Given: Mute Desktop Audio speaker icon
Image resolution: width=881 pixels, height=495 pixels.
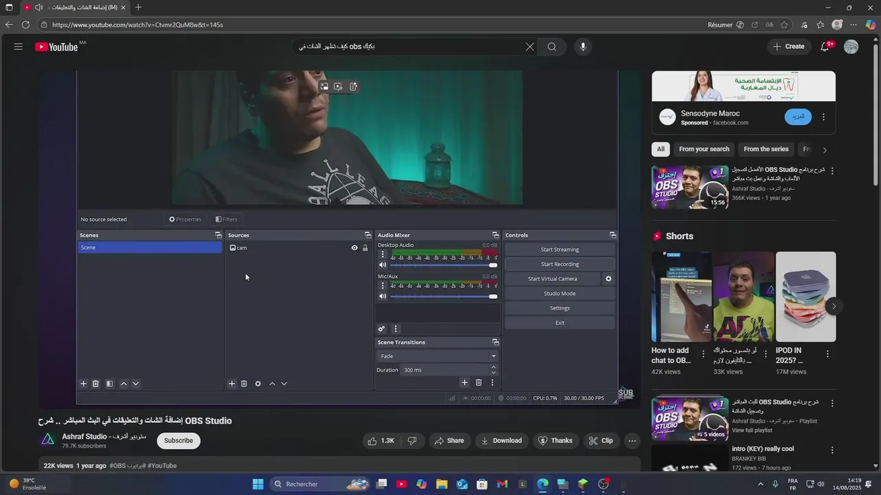Looking at the screenshot, I should (x=383, y=265).
